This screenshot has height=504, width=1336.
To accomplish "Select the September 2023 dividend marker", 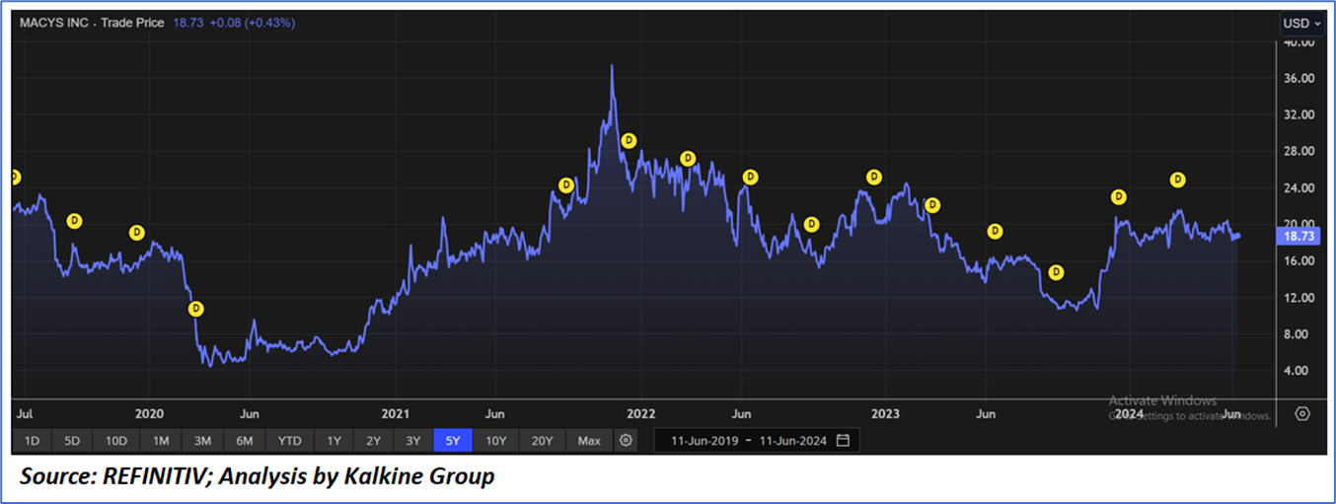I will point(1056,272).
